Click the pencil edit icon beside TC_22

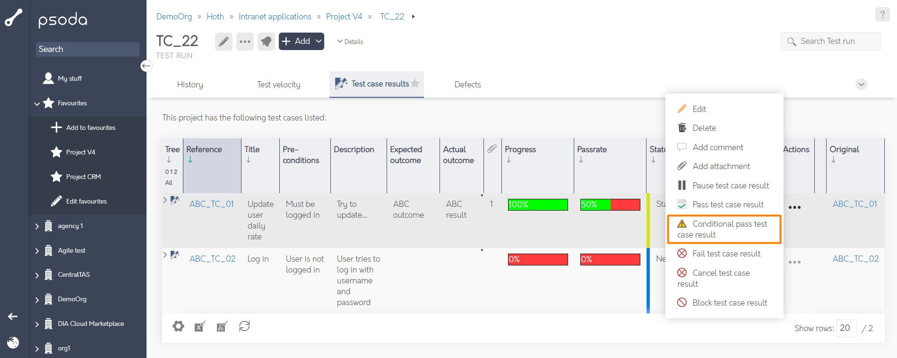pos(224,42)
